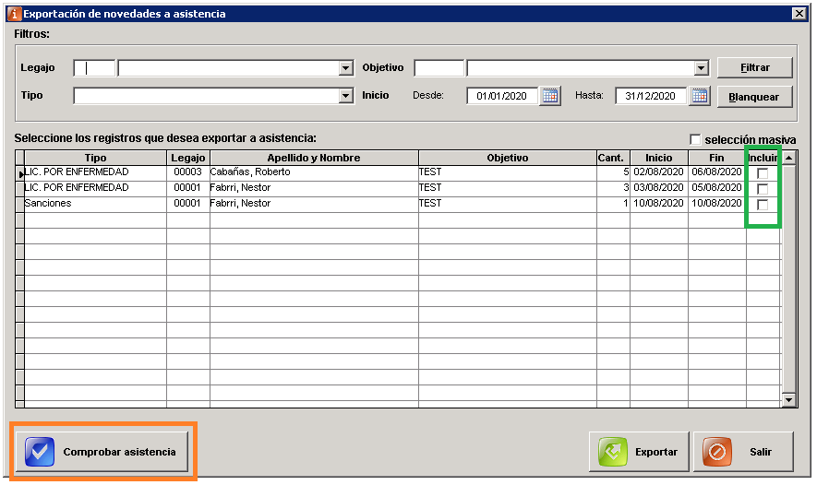Focus the Legajo number input field
Image resolution: width=817 pixels, height=485 pixels.
click(x=94, y=68)
